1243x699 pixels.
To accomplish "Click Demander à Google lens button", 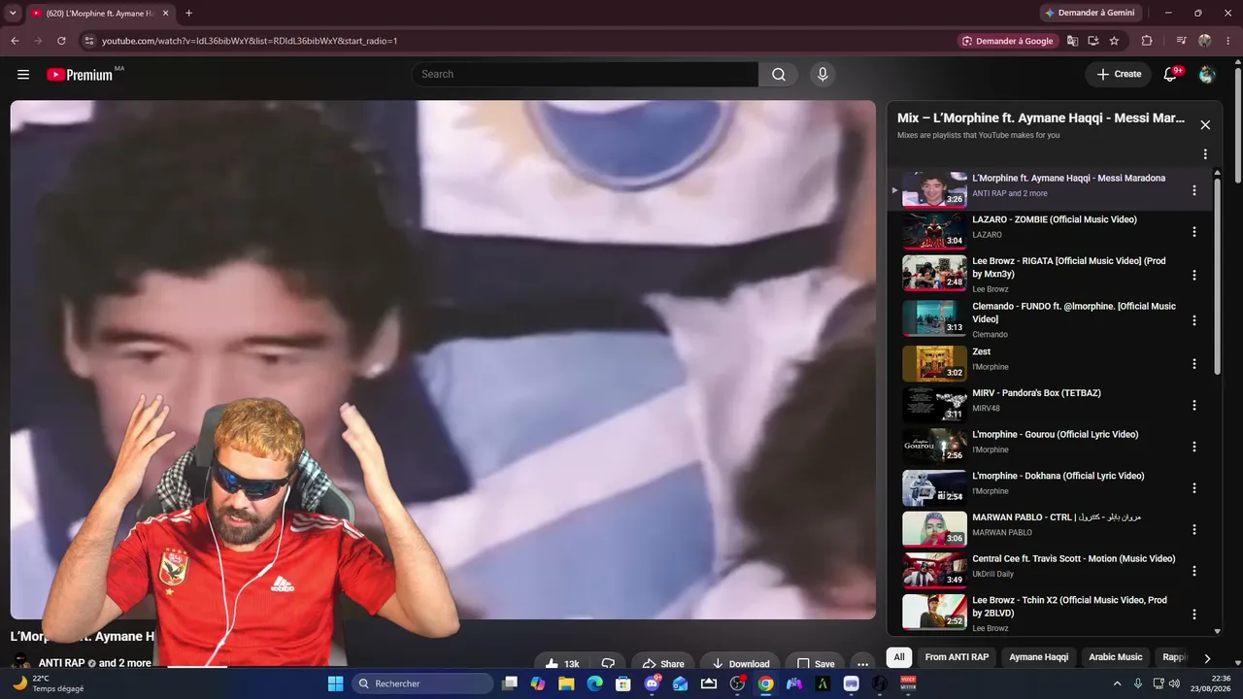I will (x=1007, y=41).
